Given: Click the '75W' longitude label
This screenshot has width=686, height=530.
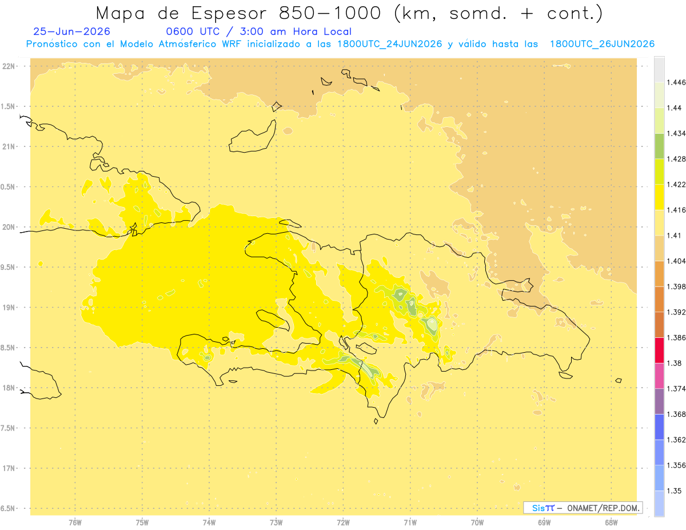Looking at the screenshot, I should (x=142, y=523).
